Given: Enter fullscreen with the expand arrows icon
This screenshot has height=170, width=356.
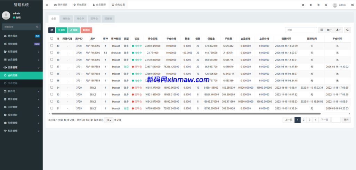Looking at the screenshot, I should [x=326, y=5].
